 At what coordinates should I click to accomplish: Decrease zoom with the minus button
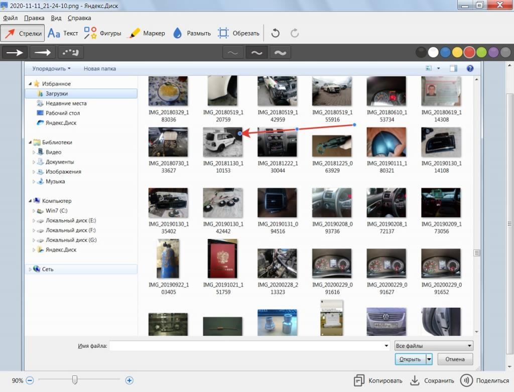[30, 380]
